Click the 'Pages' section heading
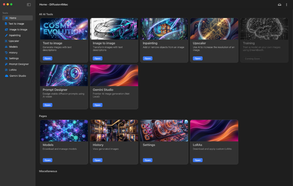Viewport: 293px width, 186px height. 43,116
